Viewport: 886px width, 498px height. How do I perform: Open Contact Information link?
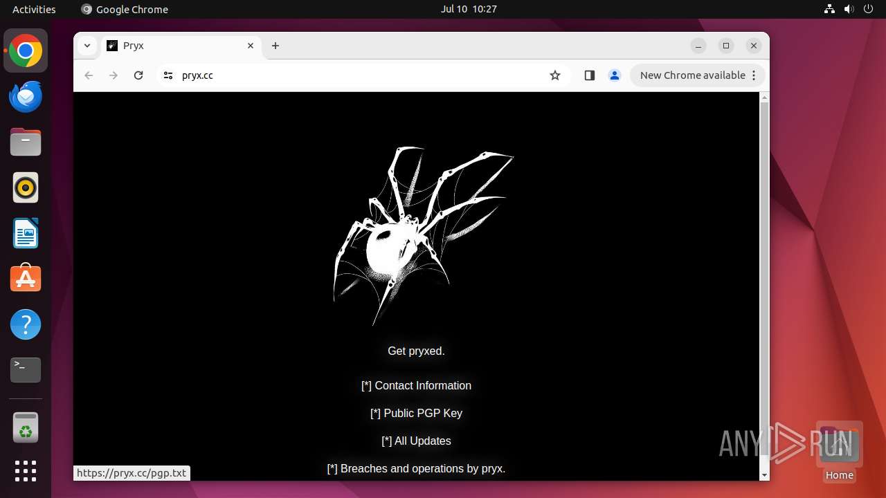click(x=416, y=385)
